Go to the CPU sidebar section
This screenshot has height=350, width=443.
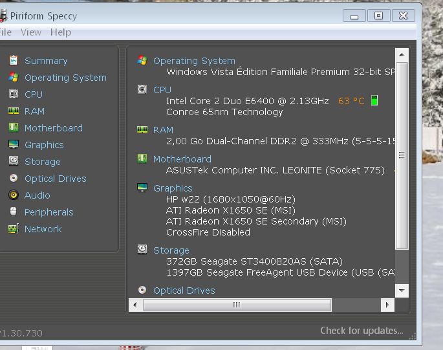(34, 94)
